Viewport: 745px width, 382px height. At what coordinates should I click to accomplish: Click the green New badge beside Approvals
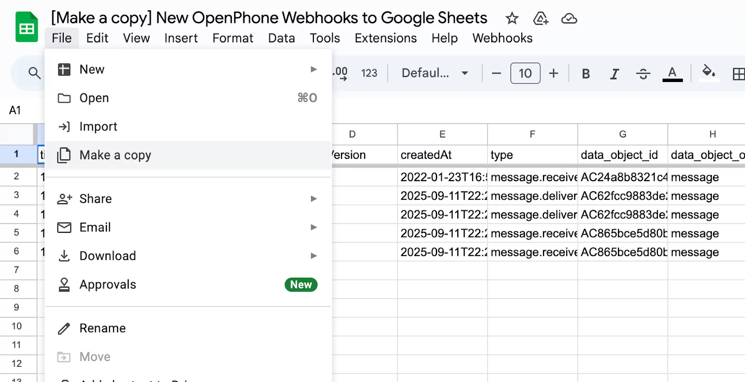[x=301, y=285]
